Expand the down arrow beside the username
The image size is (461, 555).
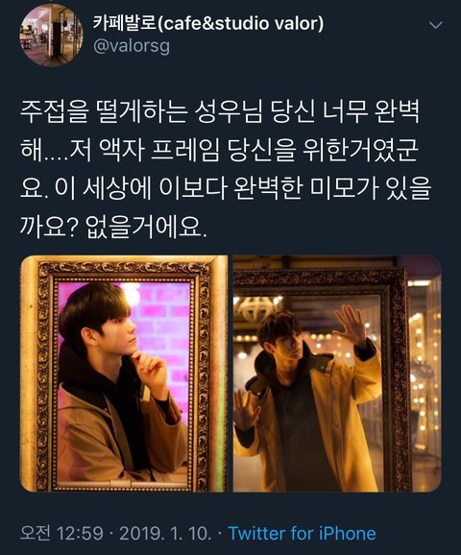tap(435, 26)
